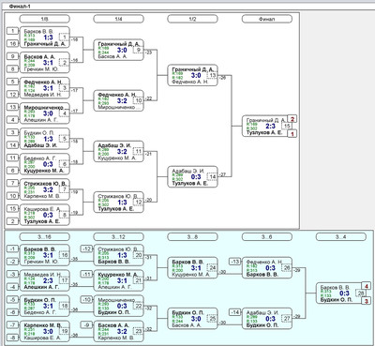Viewport: 375px width, 346px height.
Task: Click match number box 13 in the semifinal
Action: [x=212, y=75]
